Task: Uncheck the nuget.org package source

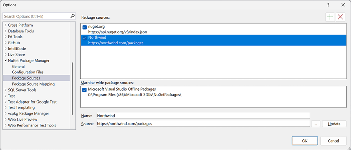Action: tap(85, 27)
